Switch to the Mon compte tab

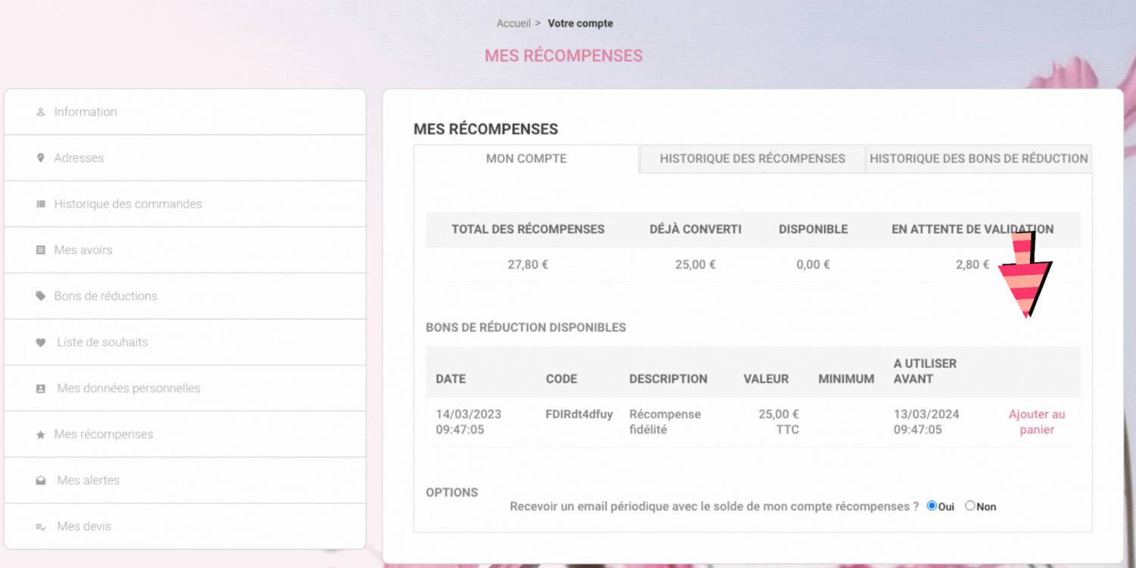(x=526, y=159)
